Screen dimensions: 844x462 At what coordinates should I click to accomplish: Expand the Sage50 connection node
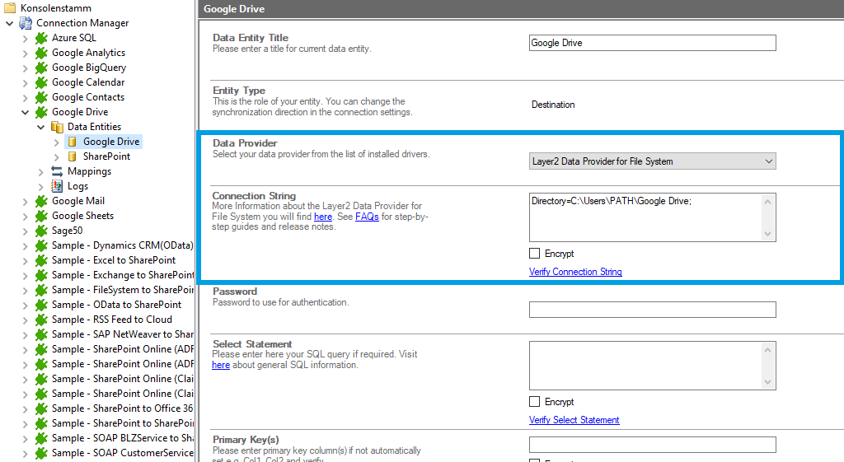[26, 231]
